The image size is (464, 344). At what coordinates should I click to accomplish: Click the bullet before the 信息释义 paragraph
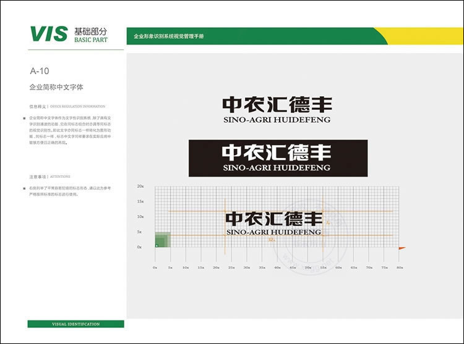[27, 117]
